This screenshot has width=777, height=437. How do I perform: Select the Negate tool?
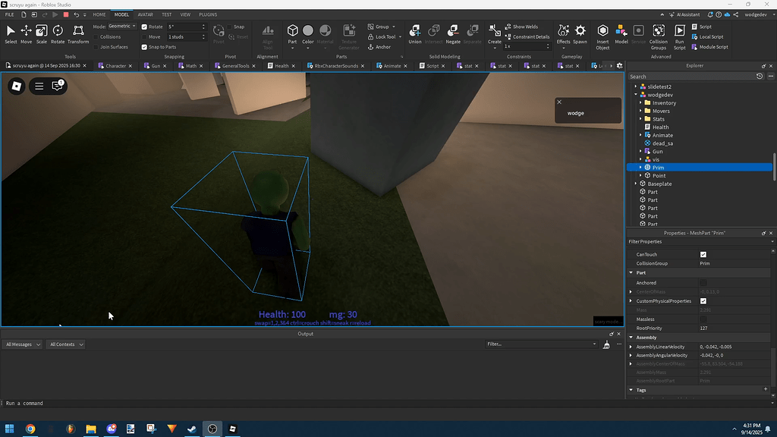point(453,30)
